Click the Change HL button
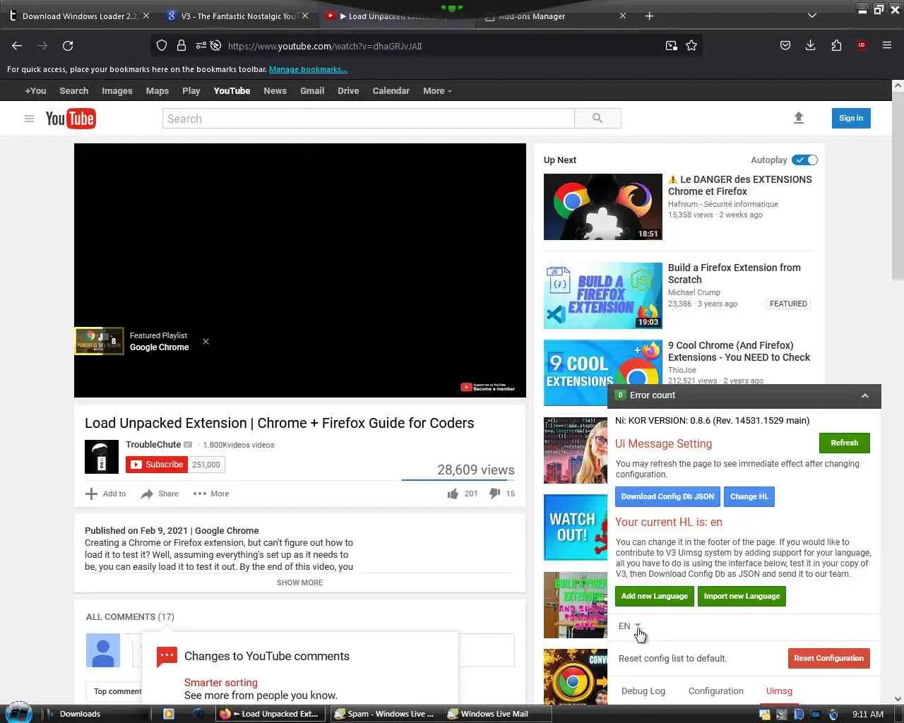 pyautogui.click(x=749, y=497)
